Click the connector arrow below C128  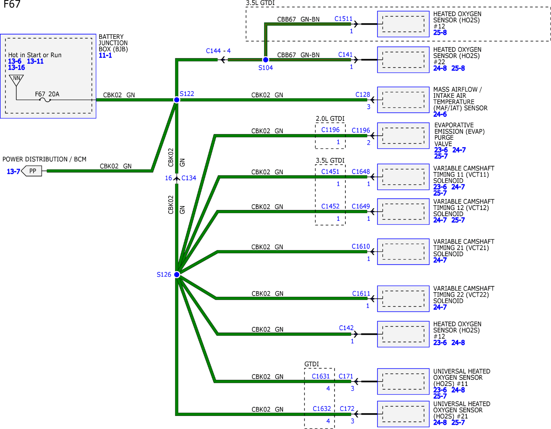tap(373, 100)
